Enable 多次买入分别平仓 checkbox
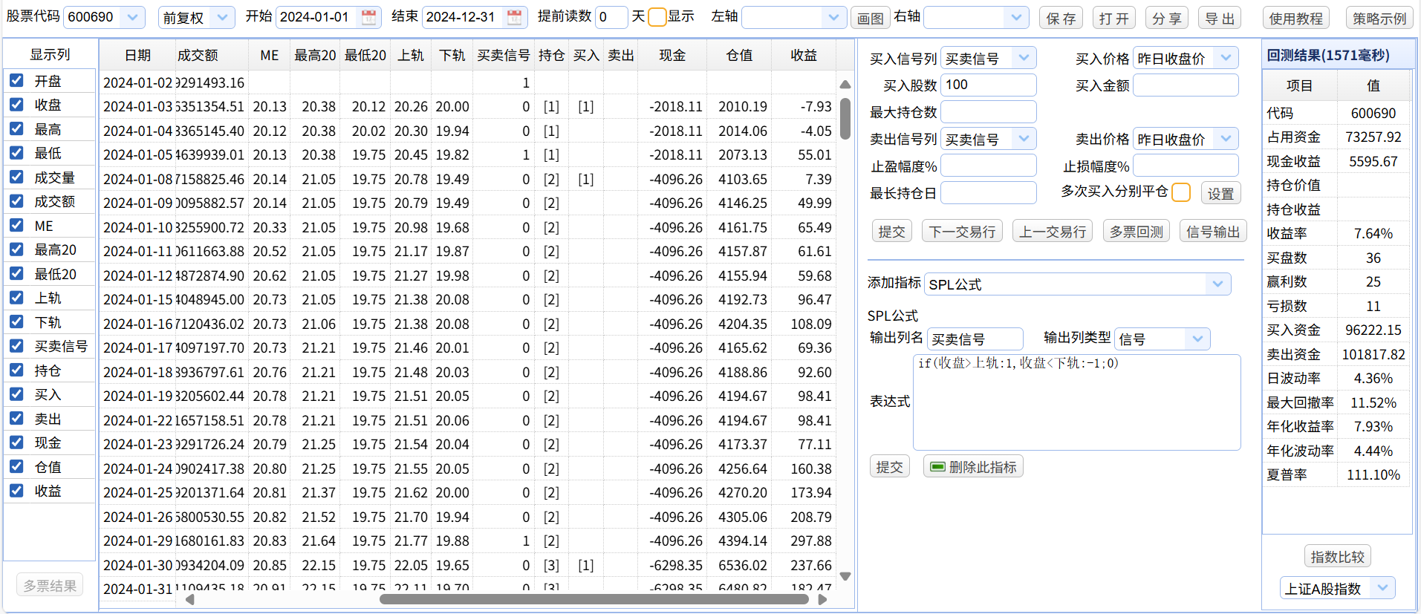The image size is (1421, 614). coord(1180,192)
